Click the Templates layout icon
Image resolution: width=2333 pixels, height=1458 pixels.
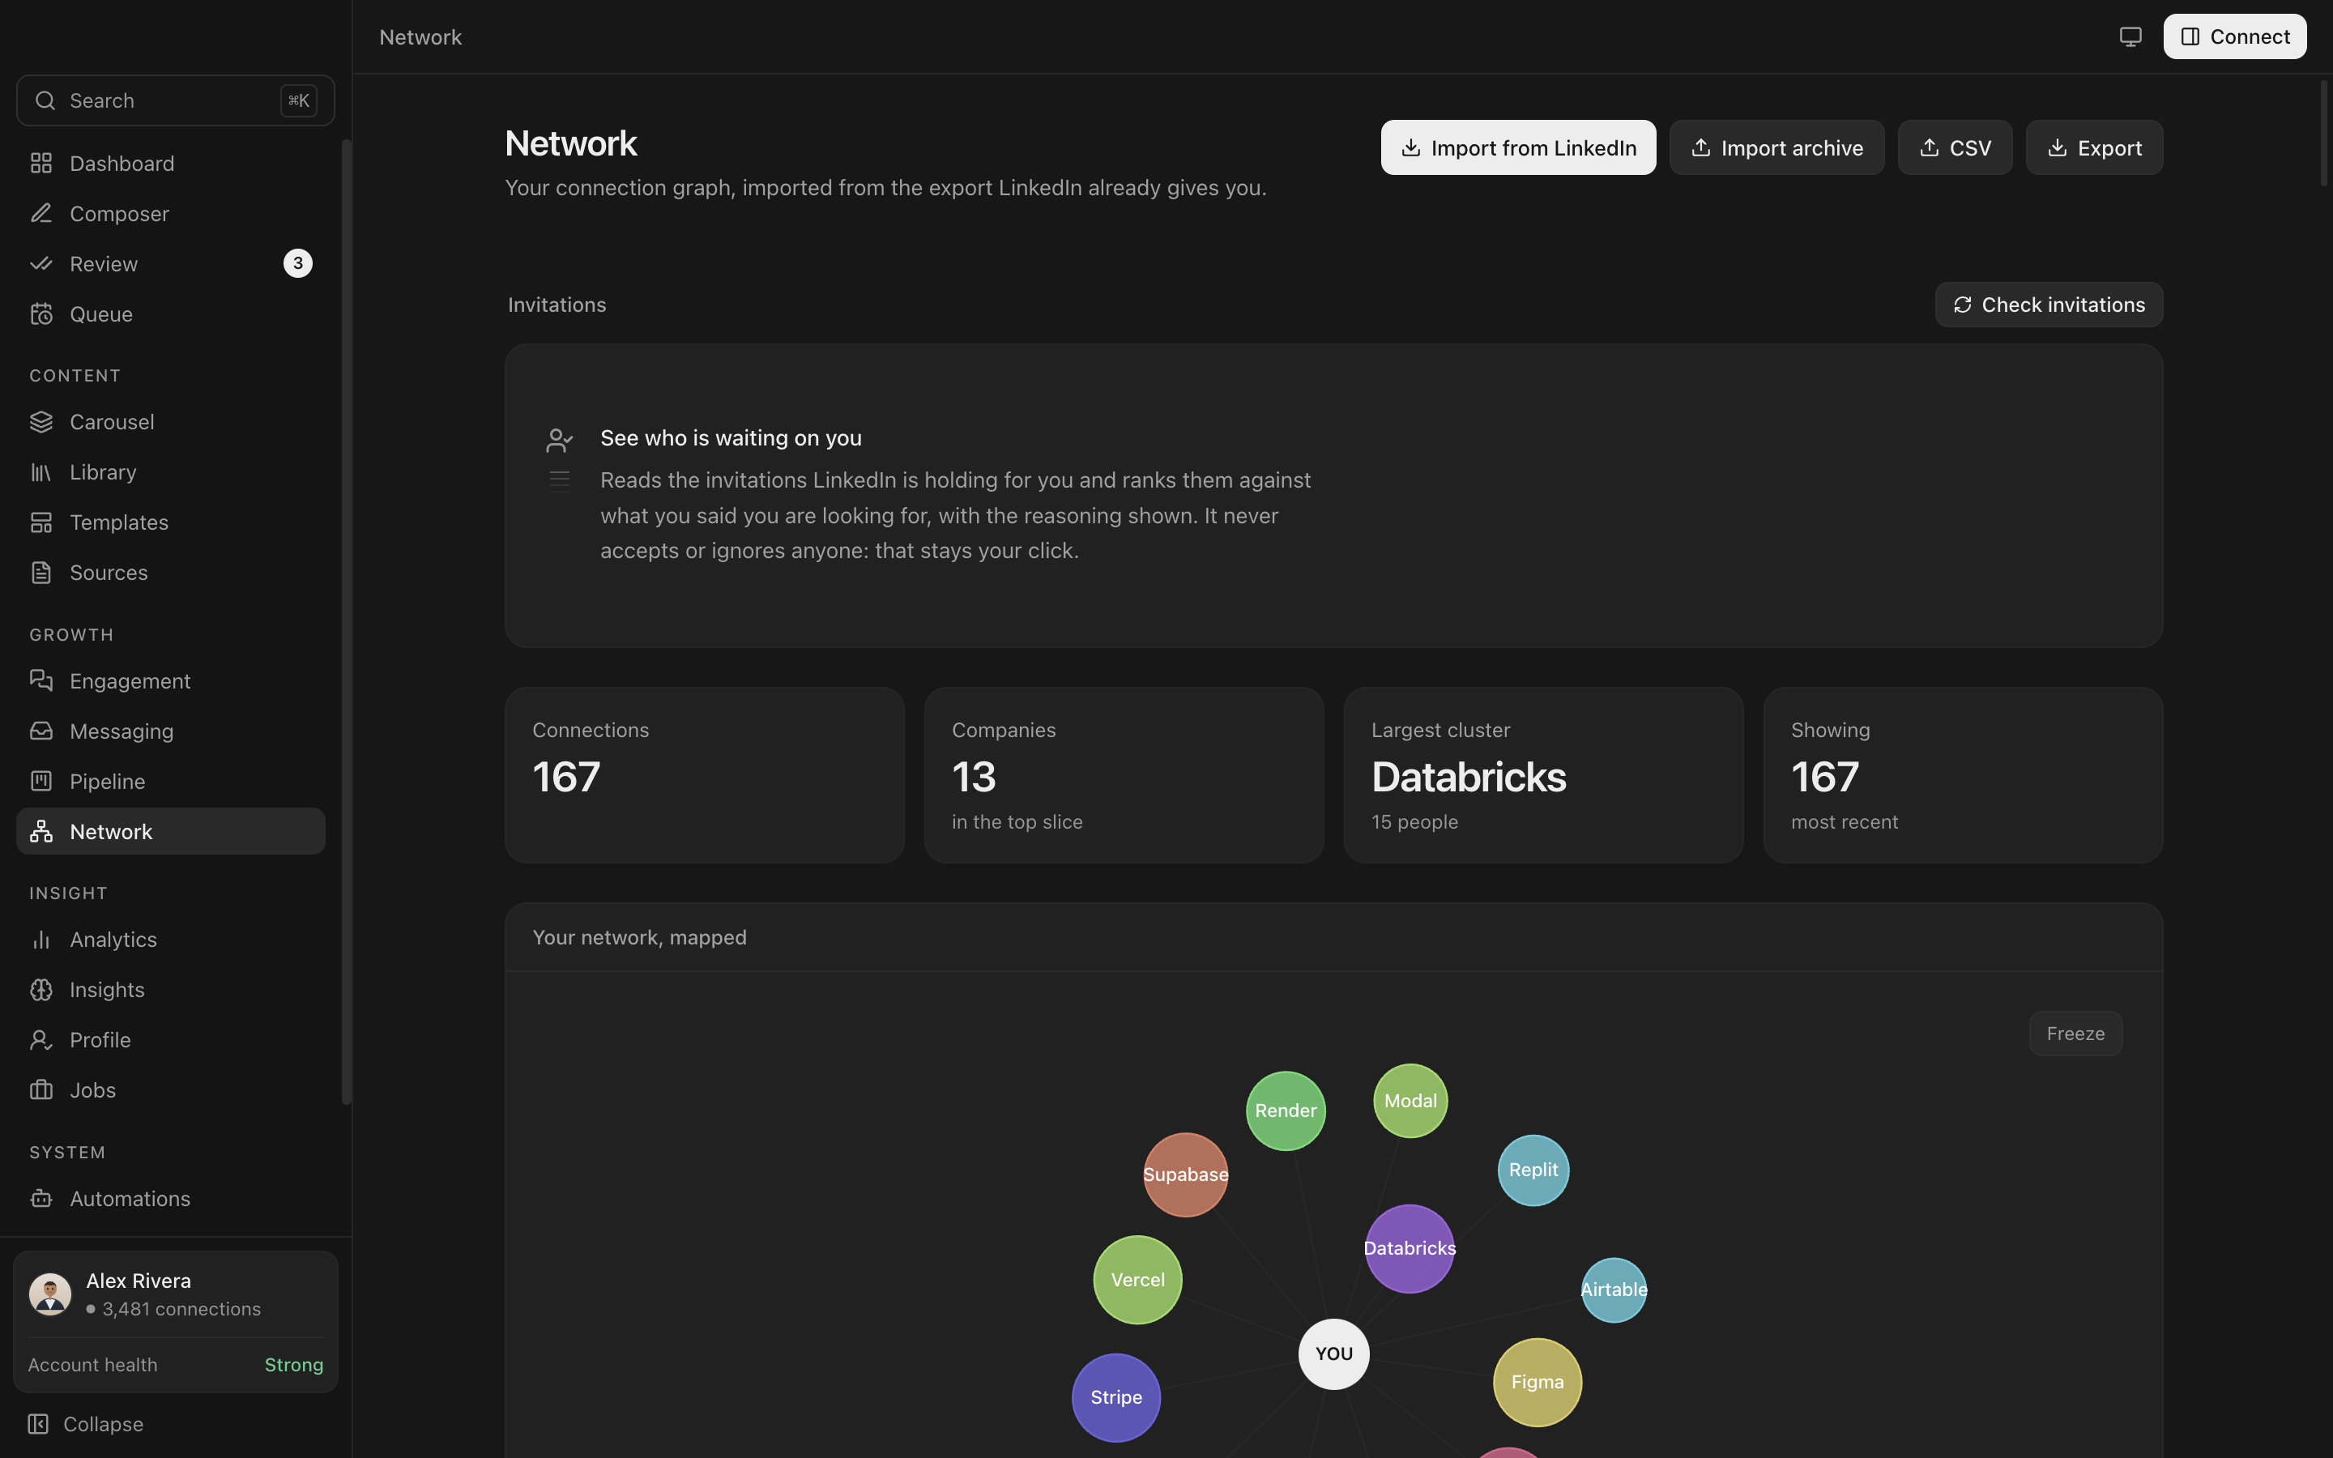tap(41, 522)
